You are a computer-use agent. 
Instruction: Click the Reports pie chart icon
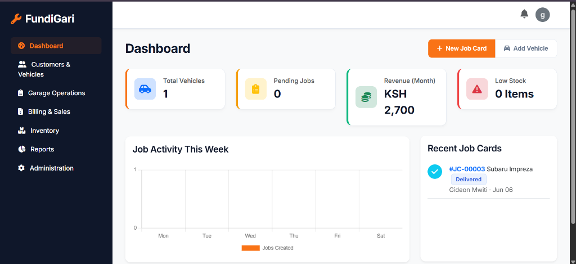[x=22, y=149]
